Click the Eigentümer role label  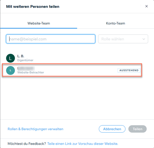(x=25, y=60)
